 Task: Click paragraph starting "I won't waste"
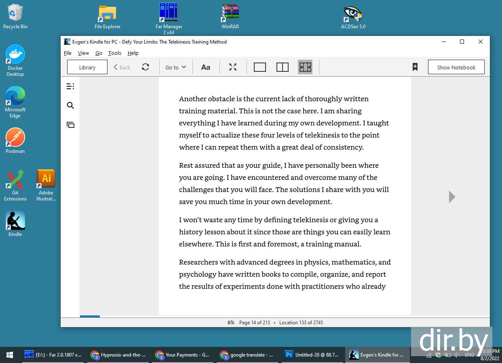(x=285, y=232)
